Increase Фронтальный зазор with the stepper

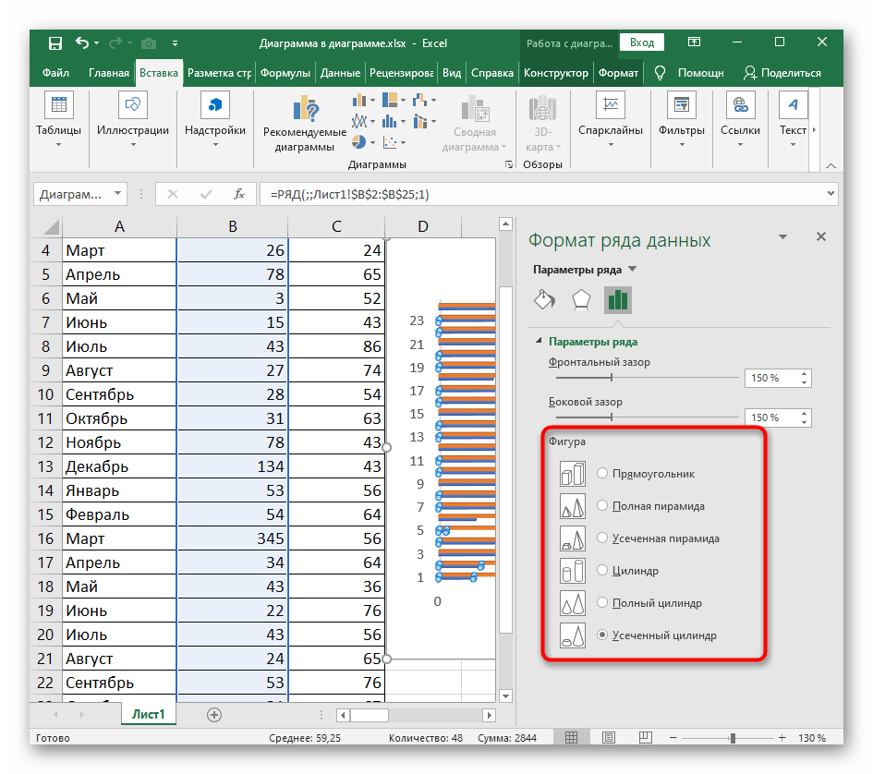click(x=804, y=374)
